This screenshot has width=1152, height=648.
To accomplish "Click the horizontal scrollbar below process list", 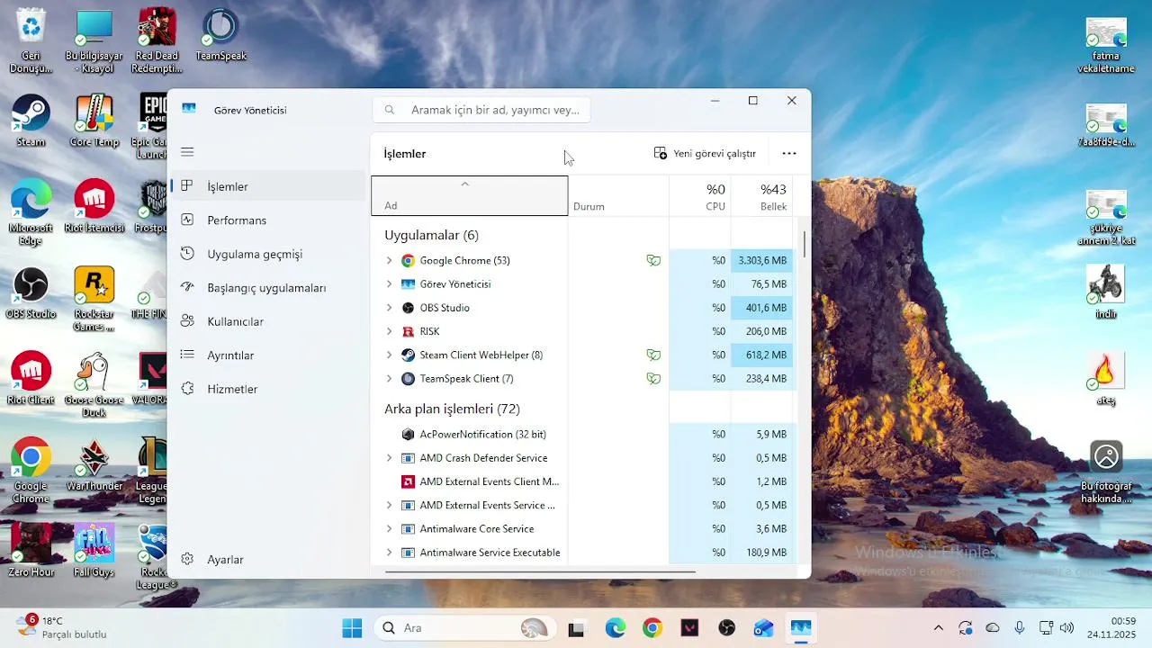I will (x=540, y=571).
